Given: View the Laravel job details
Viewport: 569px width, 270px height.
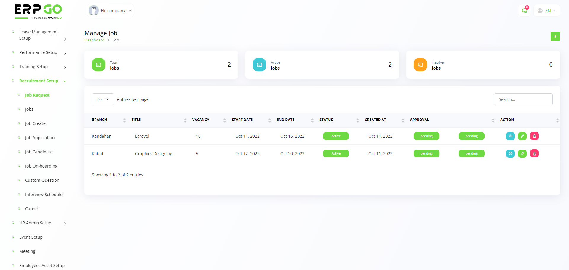Looking at the screenshot, I should point(510,136).
